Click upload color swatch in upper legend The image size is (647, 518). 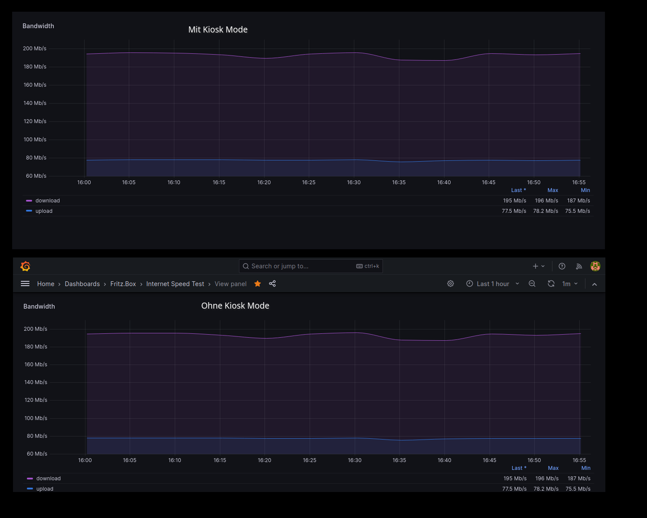(29, 211)
